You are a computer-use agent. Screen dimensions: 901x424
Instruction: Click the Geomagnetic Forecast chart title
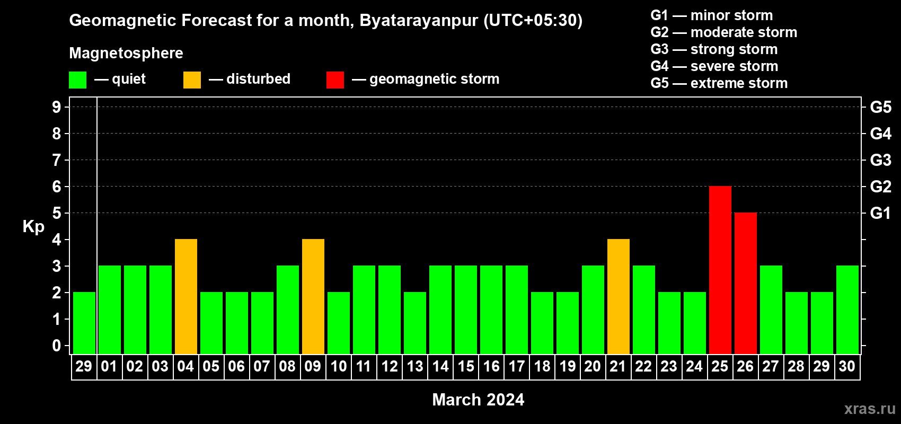[x=326, y=20]
